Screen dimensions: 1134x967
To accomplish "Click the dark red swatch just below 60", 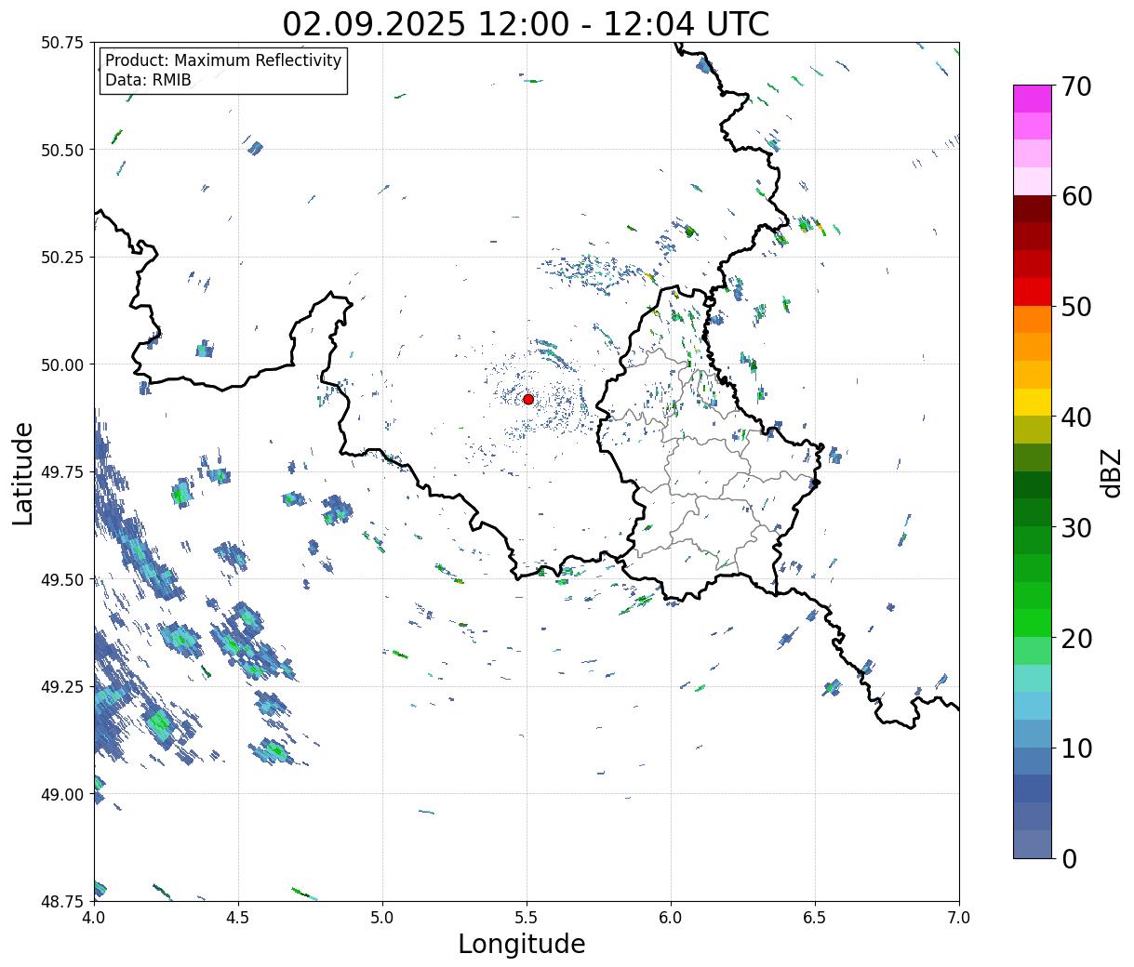I will pos(1032,209).
